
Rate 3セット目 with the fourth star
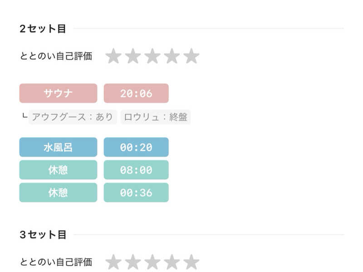coord(172,262)
